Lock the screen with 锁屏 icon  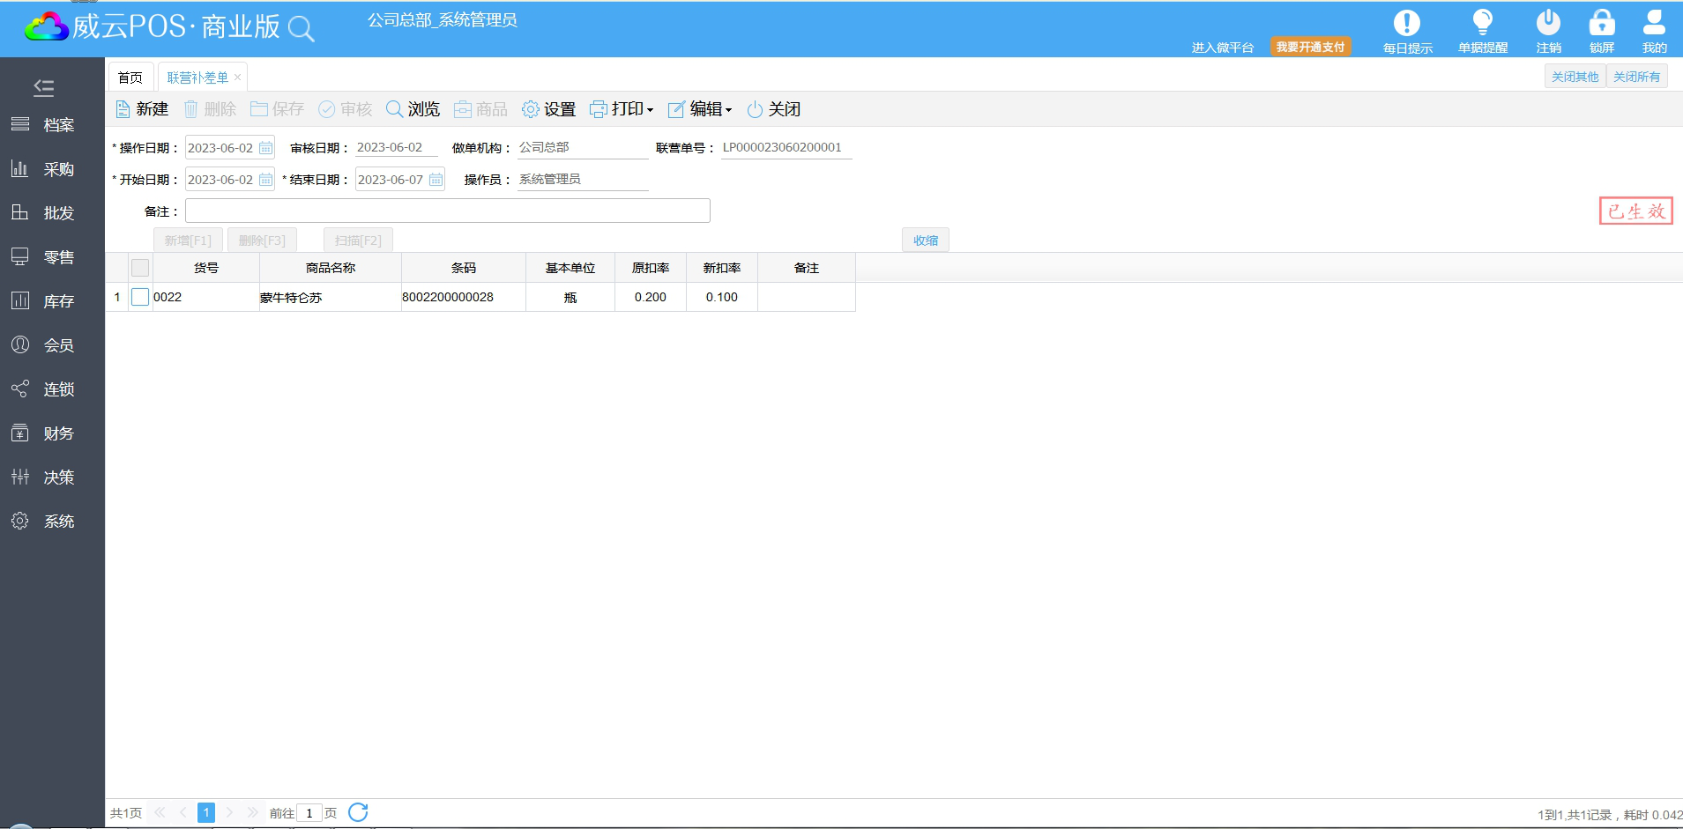(x=1601, y=24)
